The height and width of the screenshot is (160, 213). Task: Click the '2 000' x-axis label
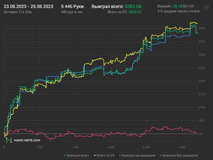[75, 147]
